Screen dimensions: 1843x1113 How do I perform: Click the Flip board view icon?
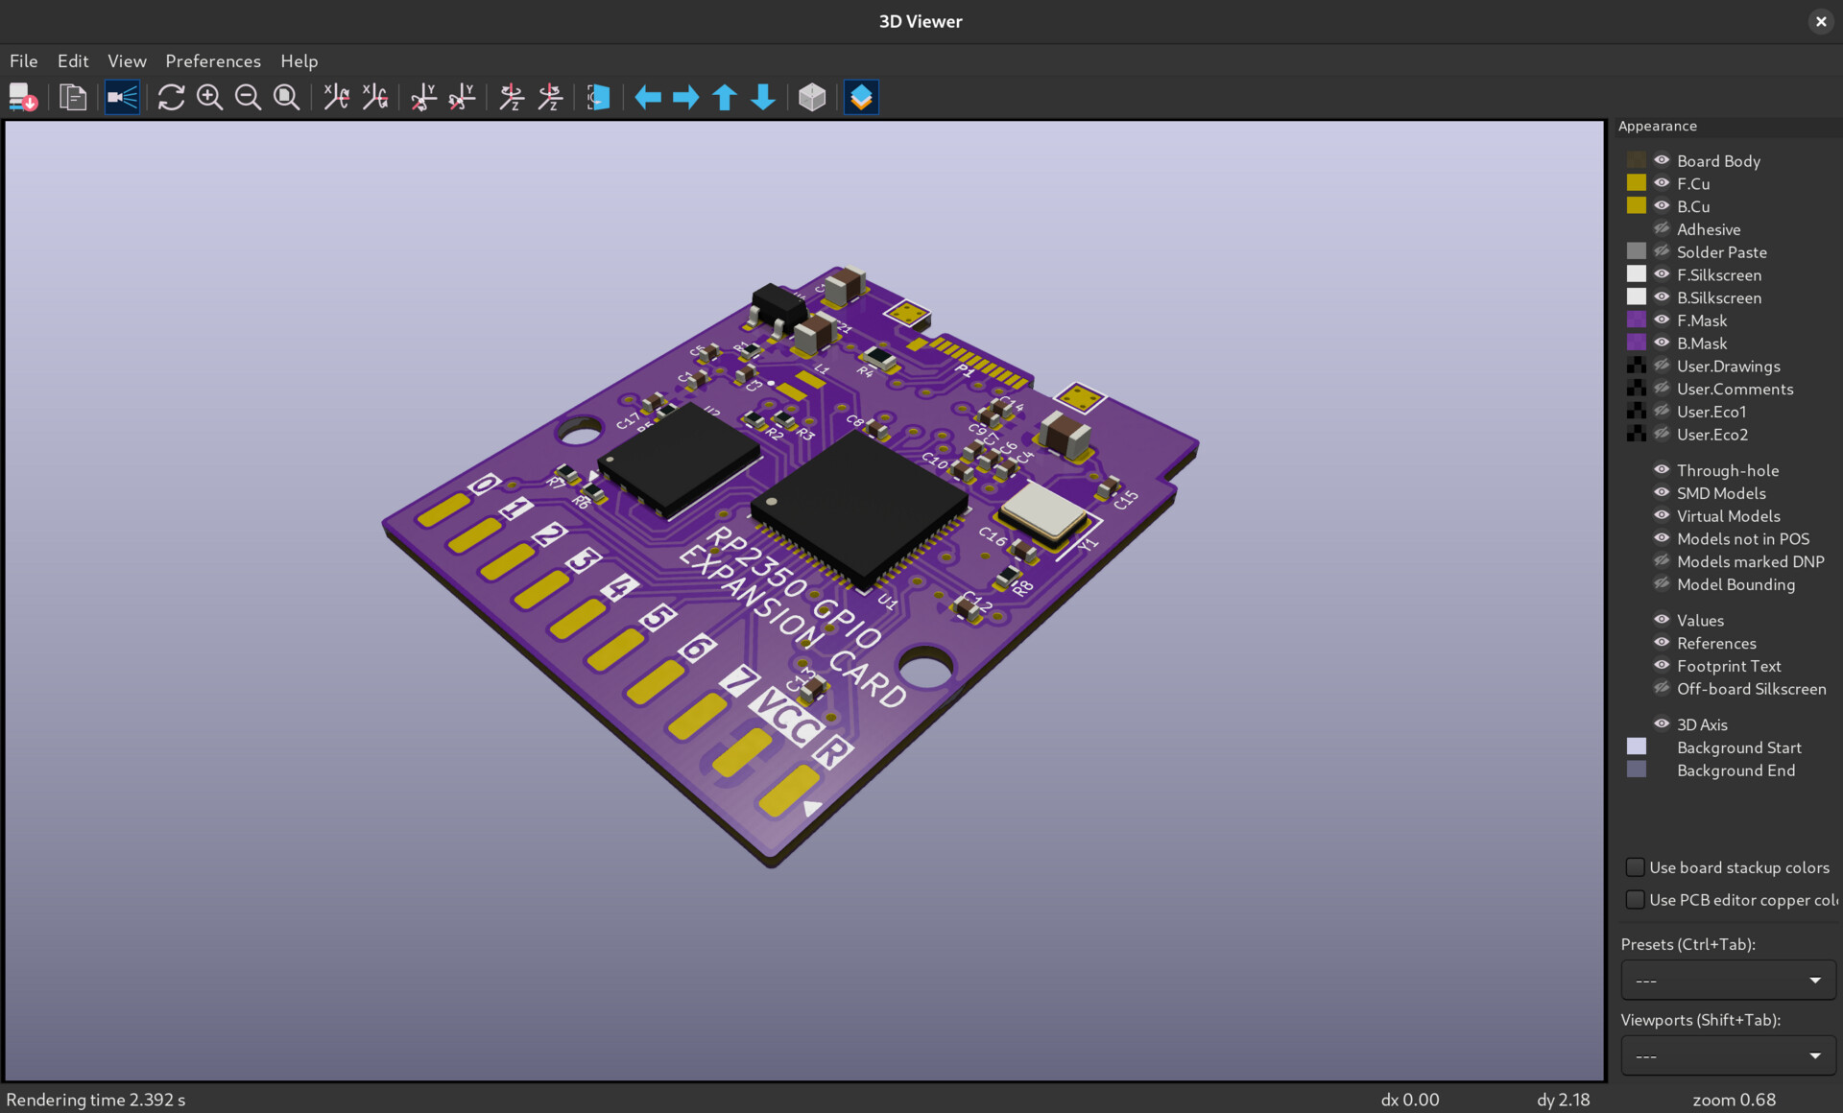(599, 97)
